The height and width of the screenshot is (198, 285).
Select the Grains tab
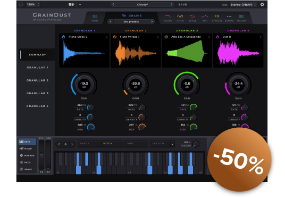tap(132, 15)
